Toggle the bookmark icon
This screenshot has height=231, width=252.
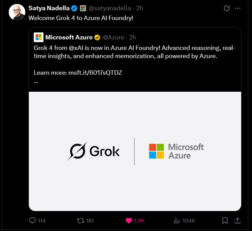tap(225, 220)
